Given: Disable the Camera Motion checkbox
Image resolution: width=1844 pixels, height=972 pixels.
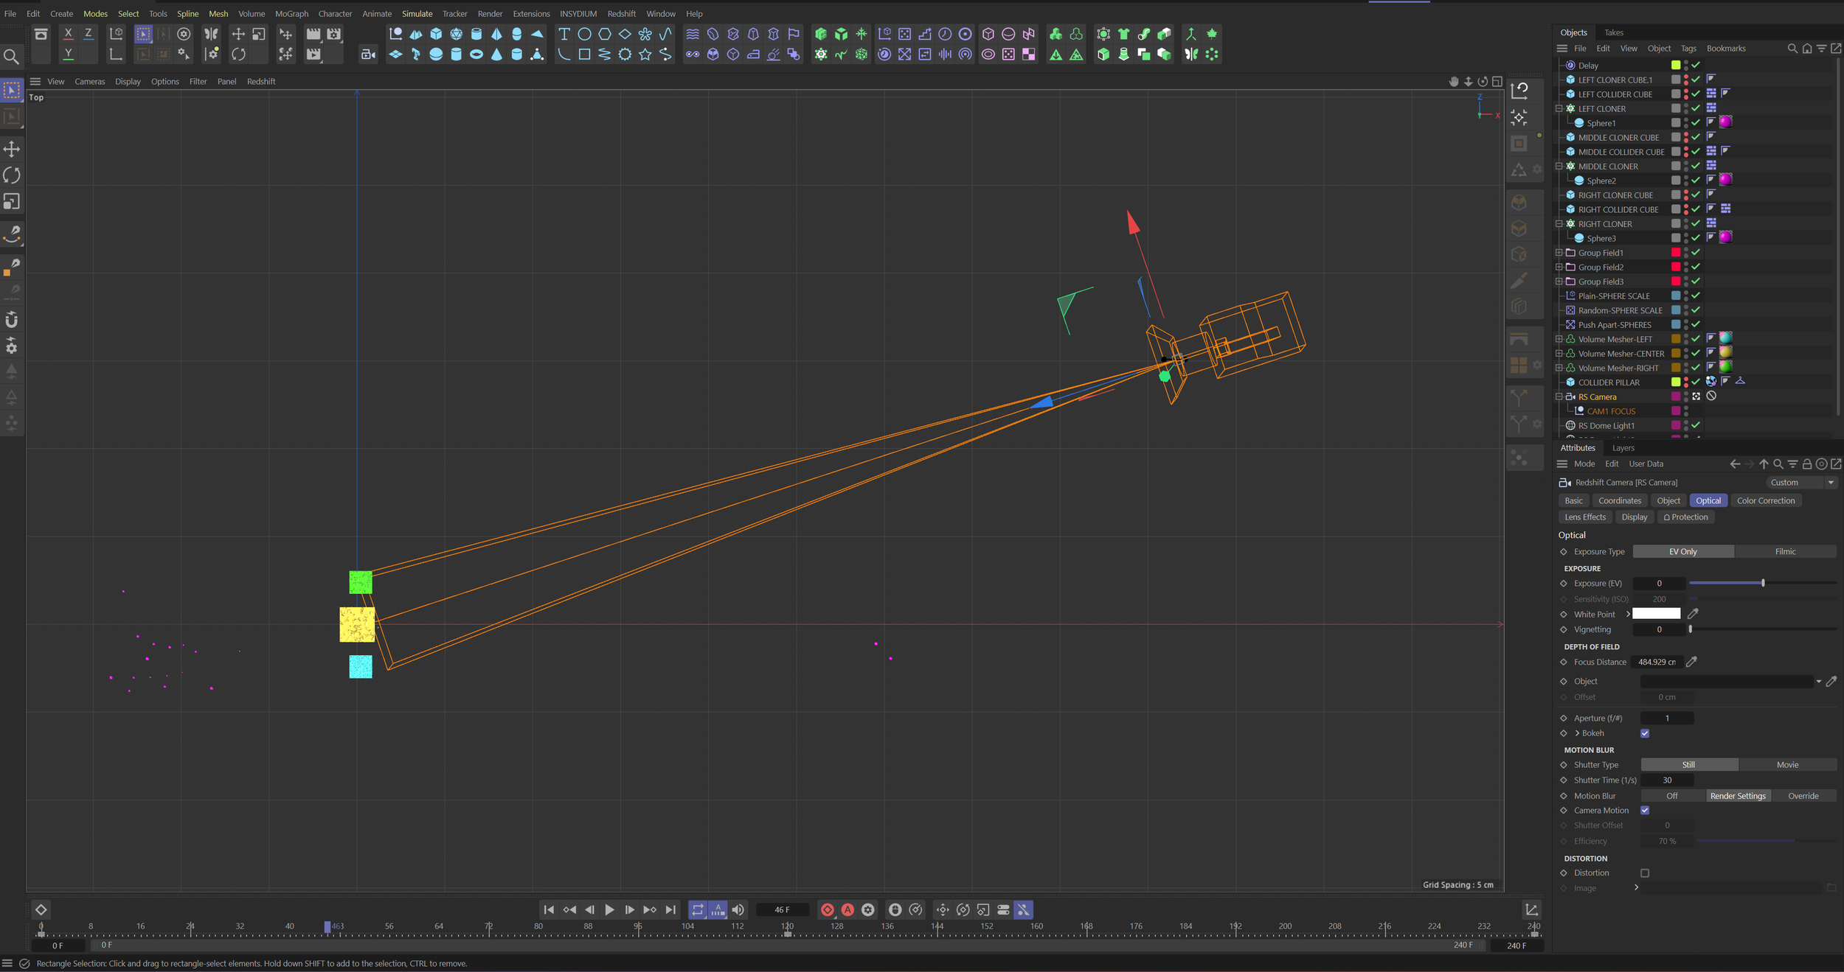Looking at the screenshot, I should (1645, 811).
